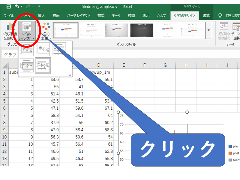
Task: Select the bottom-left quick layout option
Action: [x=27, y=65]
